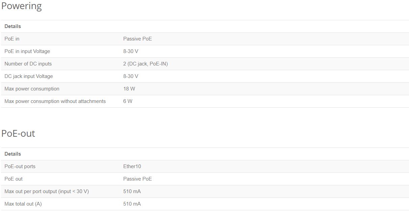Click the 'PoE out' row label

pos(13,179)
